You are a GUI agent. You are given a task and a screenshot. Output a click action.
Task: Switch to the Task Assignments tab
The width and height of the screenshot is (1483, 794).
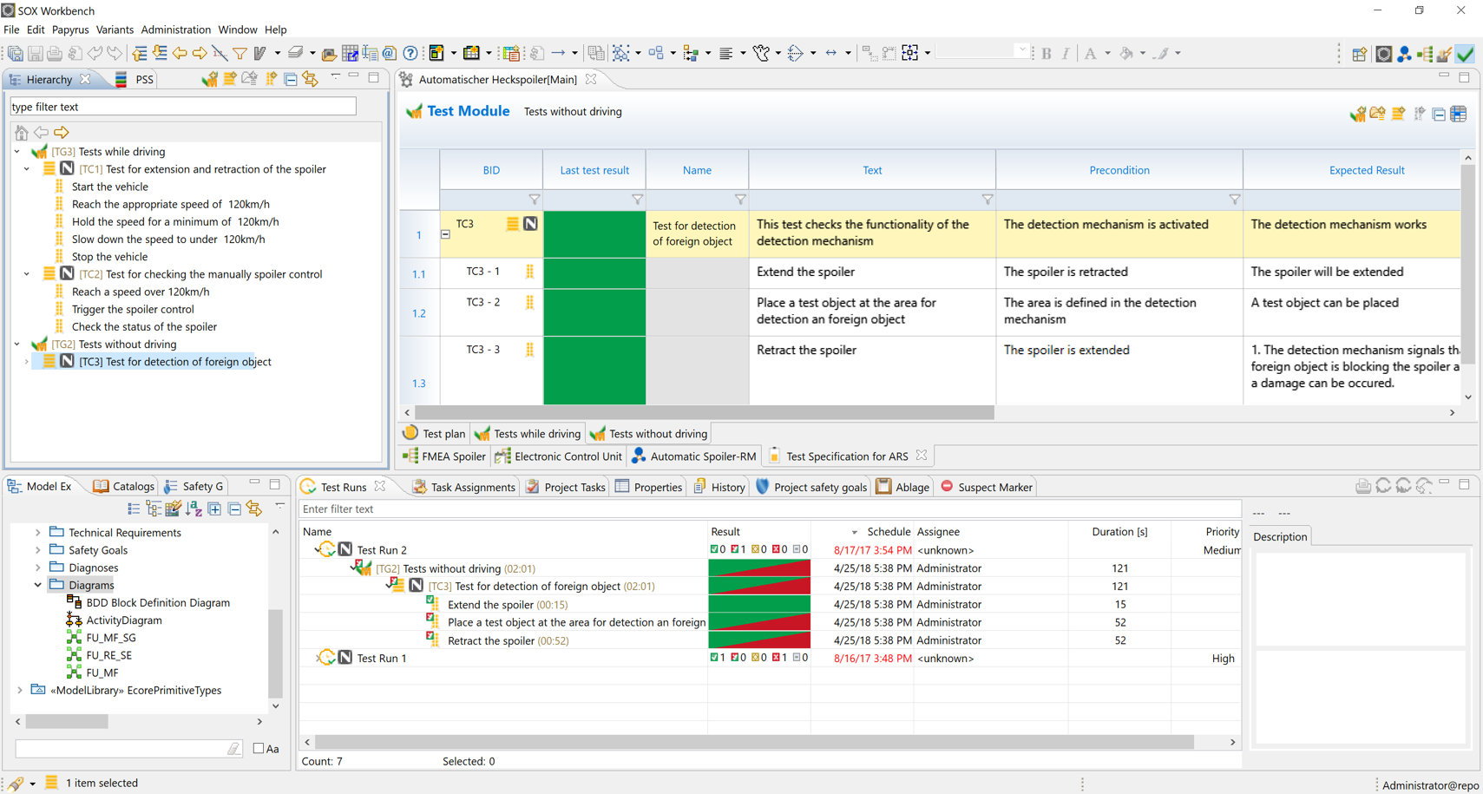point(472,488)
